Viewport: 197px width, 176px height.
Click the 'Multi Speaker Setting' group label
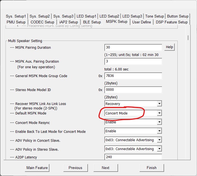click(x=25, y=41)
